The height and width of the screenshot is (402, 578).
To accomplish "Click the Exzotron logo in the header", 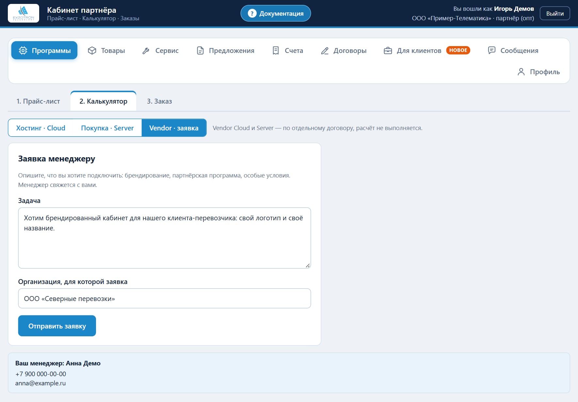I will [x=24, y=13].
